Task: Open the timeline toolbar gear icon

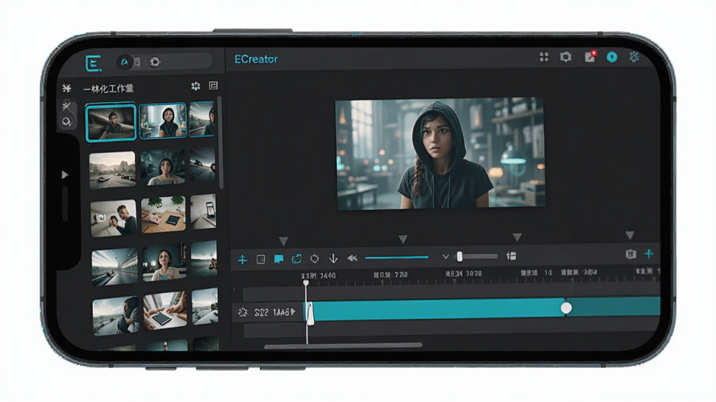Action: 315,258
